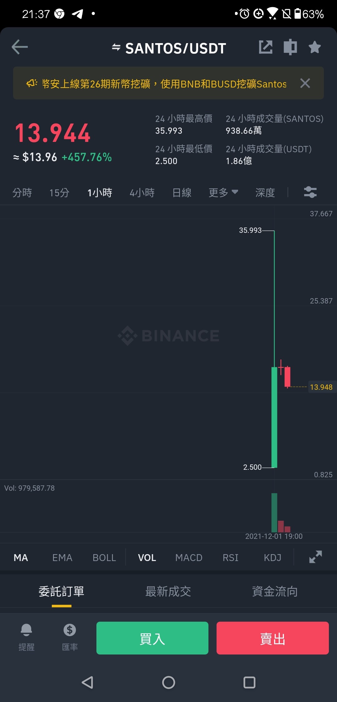Open chart settings sliders icon
This screenshot has width=337, height=702.
pos(310,192)
